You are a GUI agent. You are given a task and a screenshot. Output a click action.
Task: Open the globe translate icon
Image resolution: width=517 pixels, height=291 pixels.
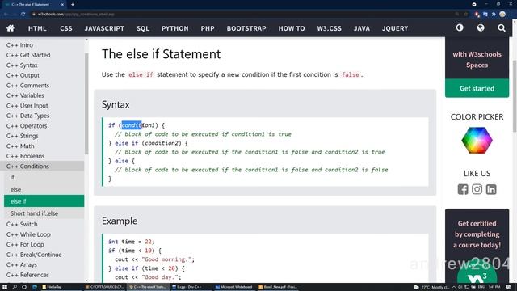click(481, 28)
